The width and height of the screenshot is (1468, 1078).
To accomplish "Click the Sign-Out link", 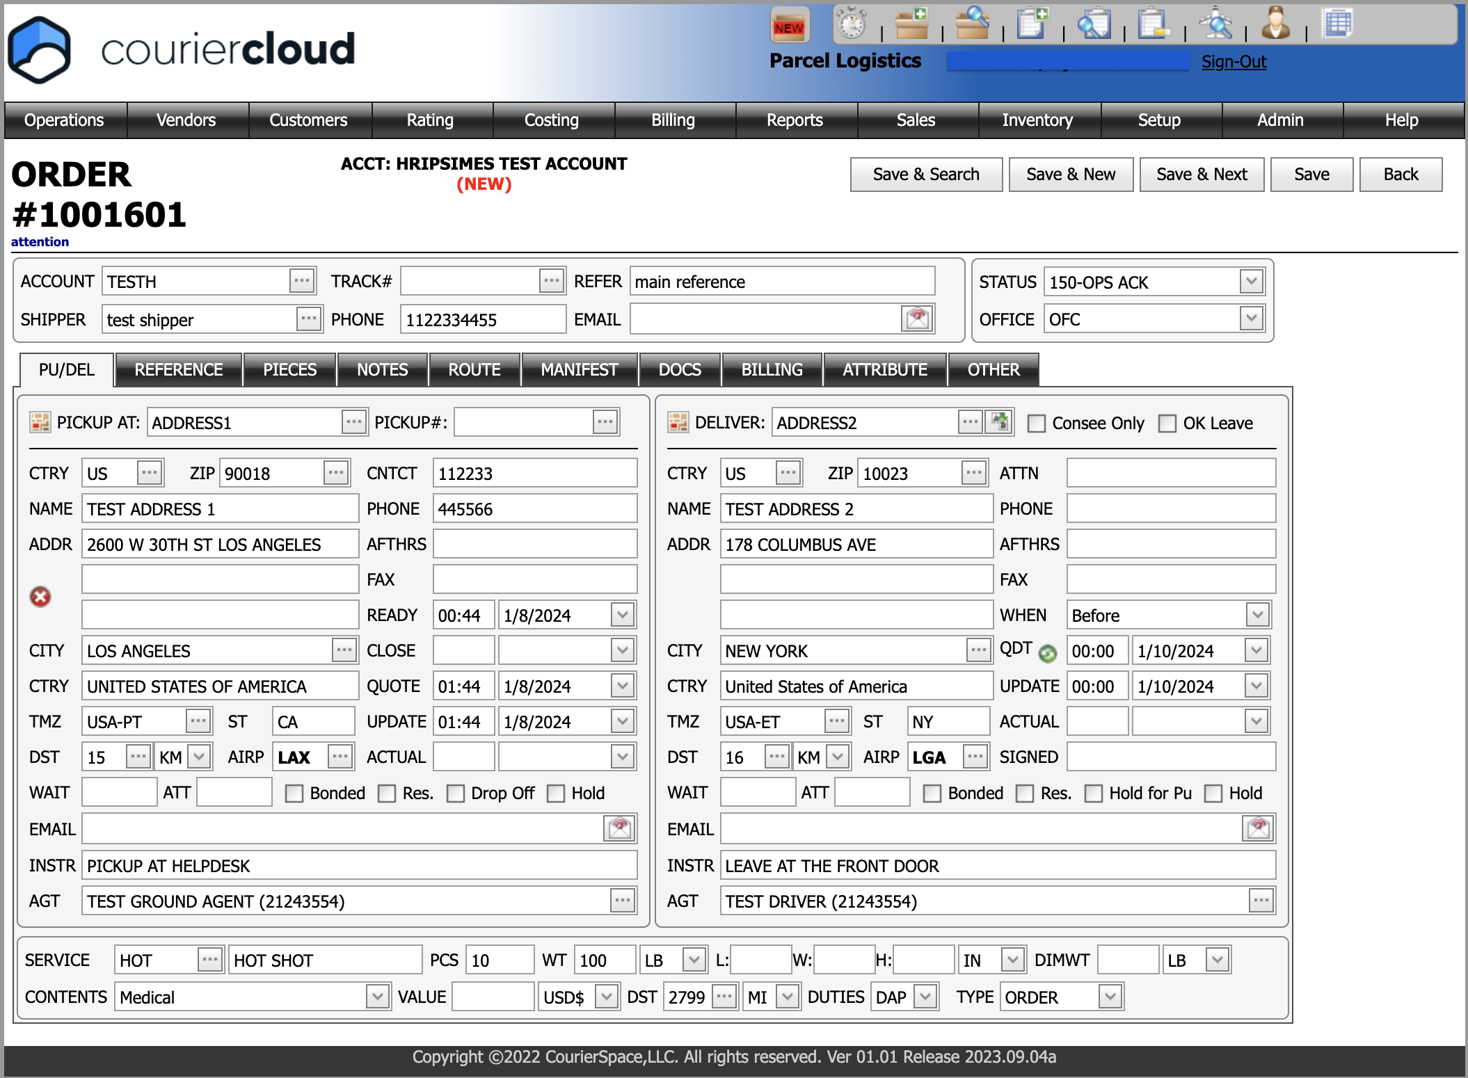I will (x=1234, y=62).
